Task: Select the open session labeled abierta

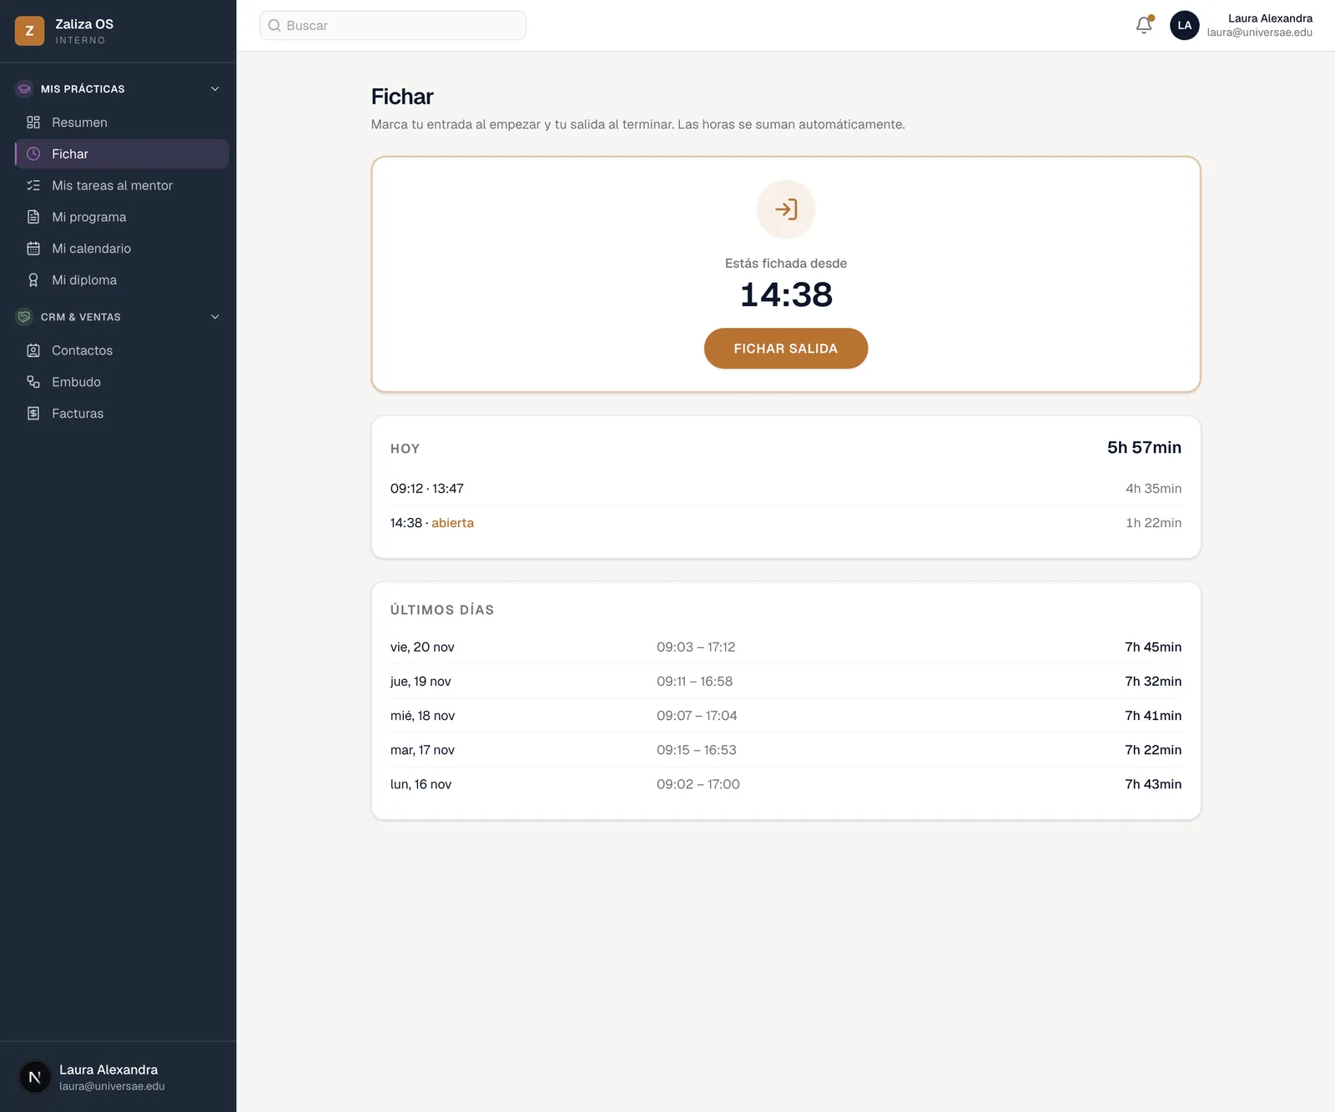Action: pyautogui.click(x=786, y=523)
